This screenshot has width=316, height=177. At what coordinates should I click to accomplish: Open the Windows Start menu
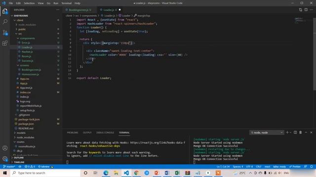tap(5, 173)
